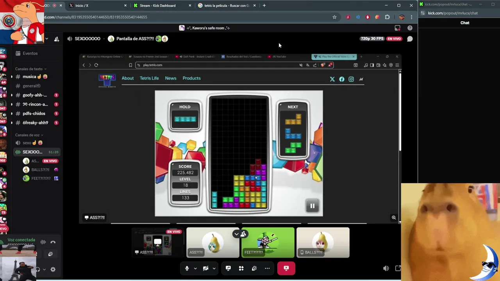Click the share screen button
The width and height of the screenshot is (500, 281).
(228, 268)
